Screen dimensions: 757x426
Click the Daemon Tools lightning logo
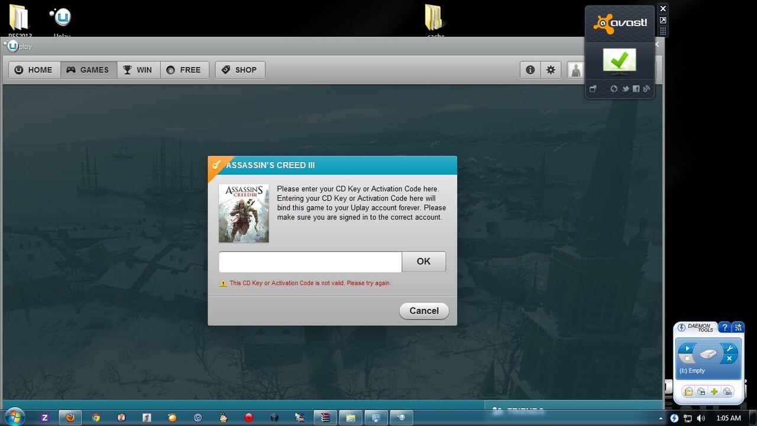point(682,328)
